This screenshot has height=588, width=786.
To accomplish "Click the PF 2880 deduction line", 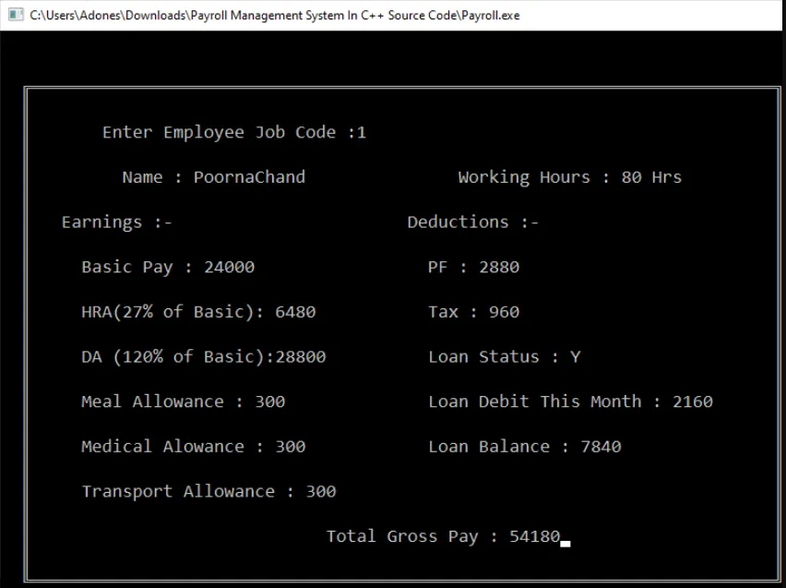I will click(473, 267).
